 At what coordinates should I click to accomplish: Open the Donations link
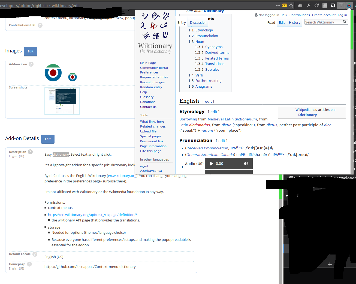148,102
